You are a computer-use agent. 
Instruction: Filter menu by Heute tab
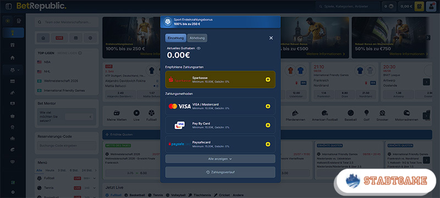click(x=50, y=170)
